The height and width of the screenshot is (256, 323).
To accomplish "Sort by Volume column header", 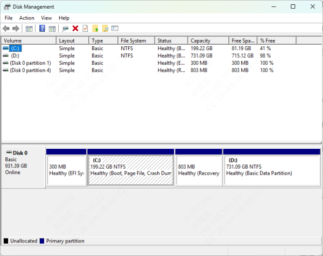I will tap(29, 40).
